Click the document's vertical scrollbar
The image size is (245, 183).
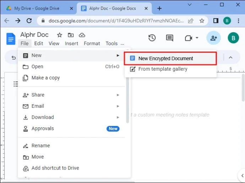click(243, 87)
